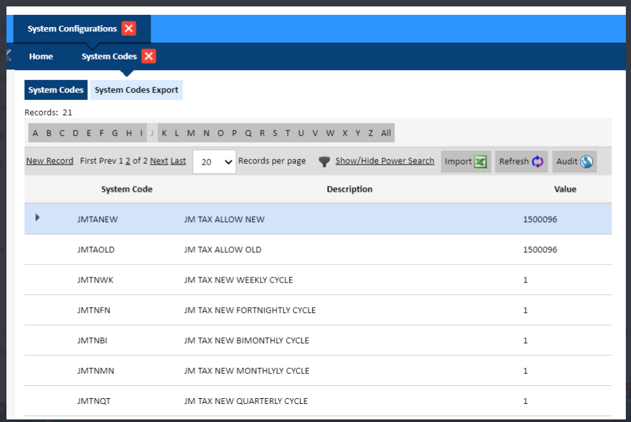Click Show/Hide Power Search link

385,161
